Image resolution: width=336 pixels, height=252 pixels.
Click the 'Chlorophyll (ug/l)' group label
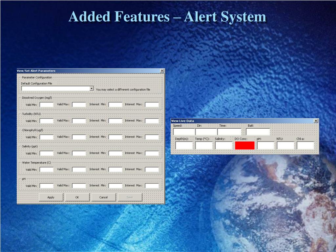(32, 130)
